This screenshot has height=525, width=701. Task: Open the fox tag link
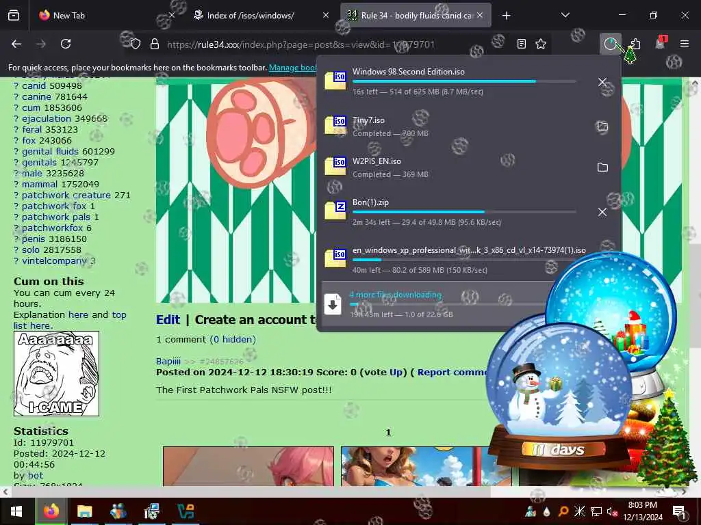coord(29,141)
